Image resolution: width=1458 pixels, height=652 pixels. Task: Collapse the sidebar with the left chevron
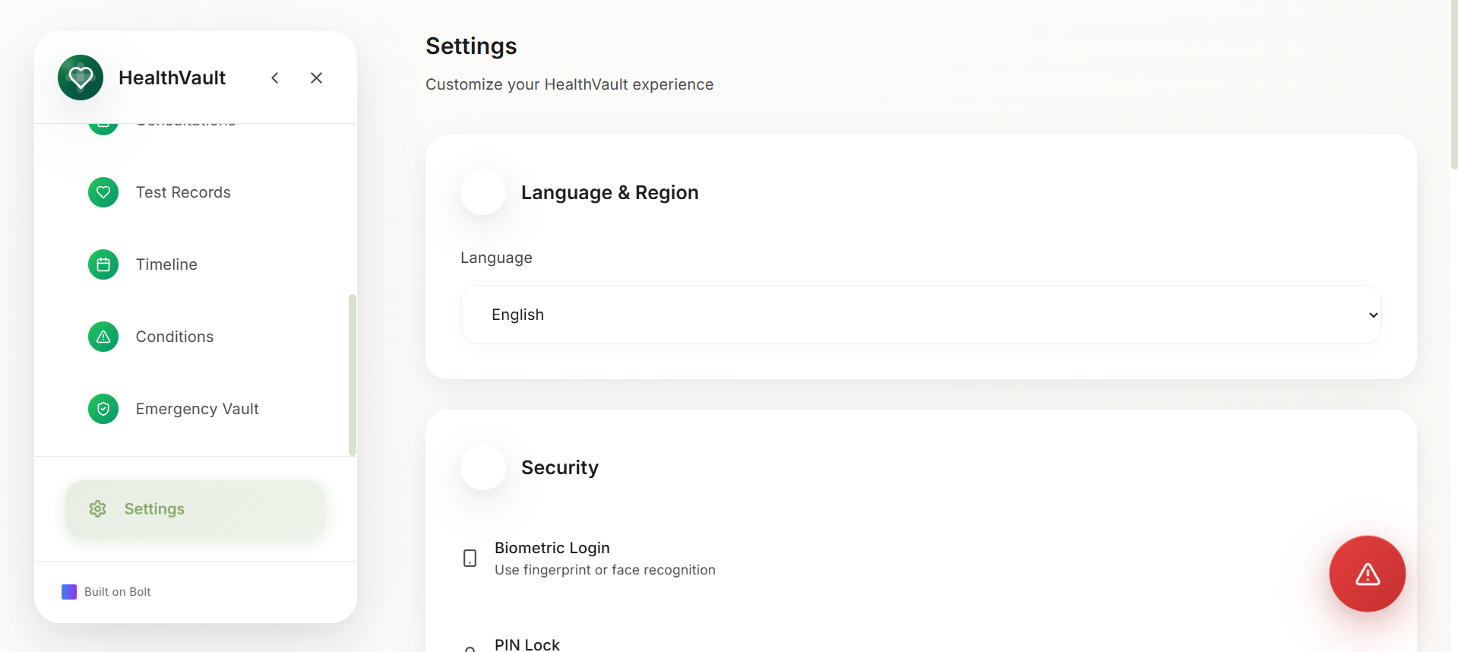(x=275, y=78)
